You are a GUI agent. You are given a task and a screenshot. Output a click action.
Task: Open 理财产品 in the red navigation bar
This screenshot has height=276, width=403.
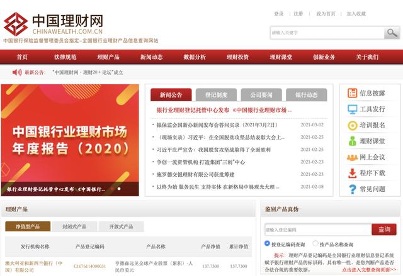coord(108,57)
